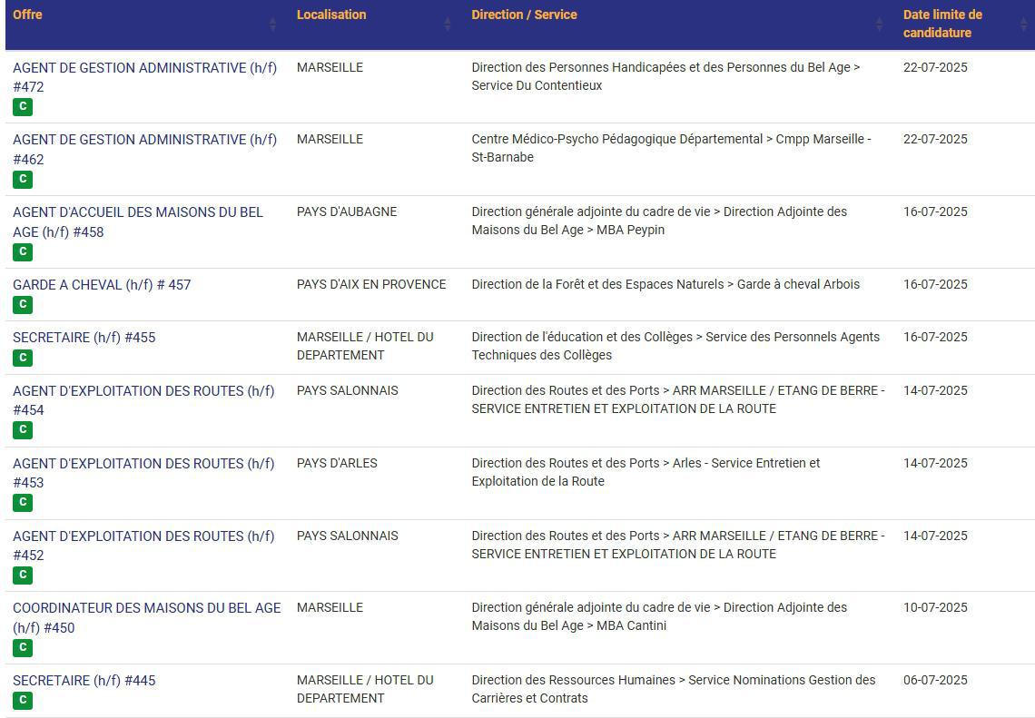Open offer GARDE A CHEVAL # 457
The image size is (1035, 718).
pos(102,285)
